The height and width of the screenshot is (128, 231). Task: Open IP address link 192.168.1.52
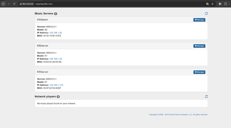click(x=56, y=59)
